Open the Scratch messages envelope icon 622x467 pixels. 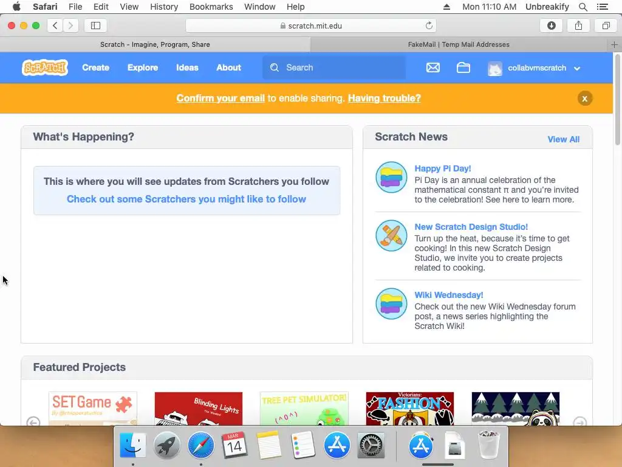point(432,67)
